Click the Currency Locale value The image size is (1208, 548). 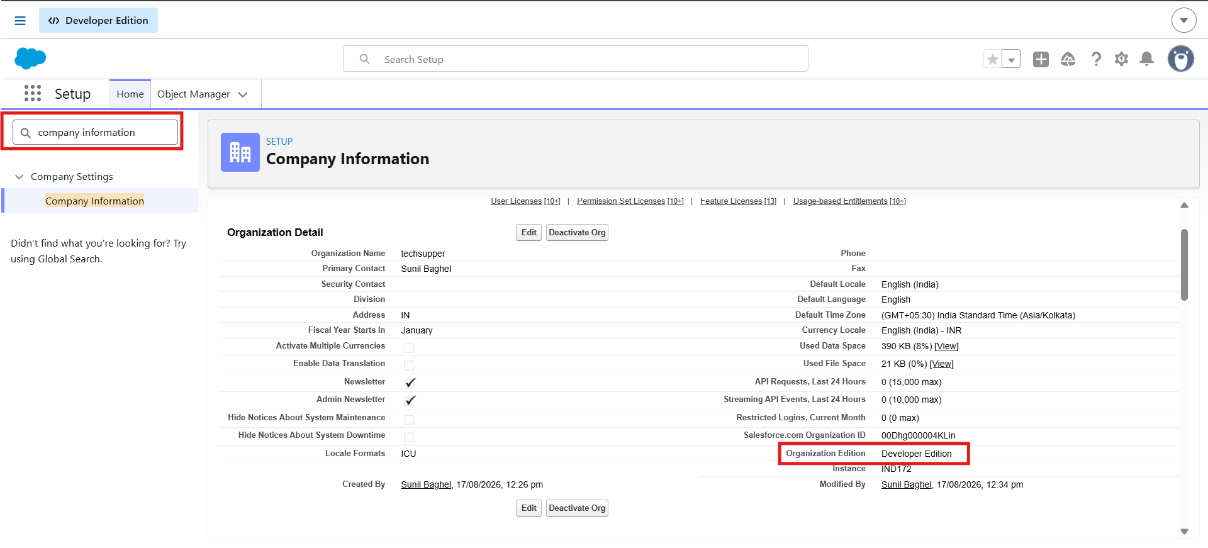click(x=921, y=331)
